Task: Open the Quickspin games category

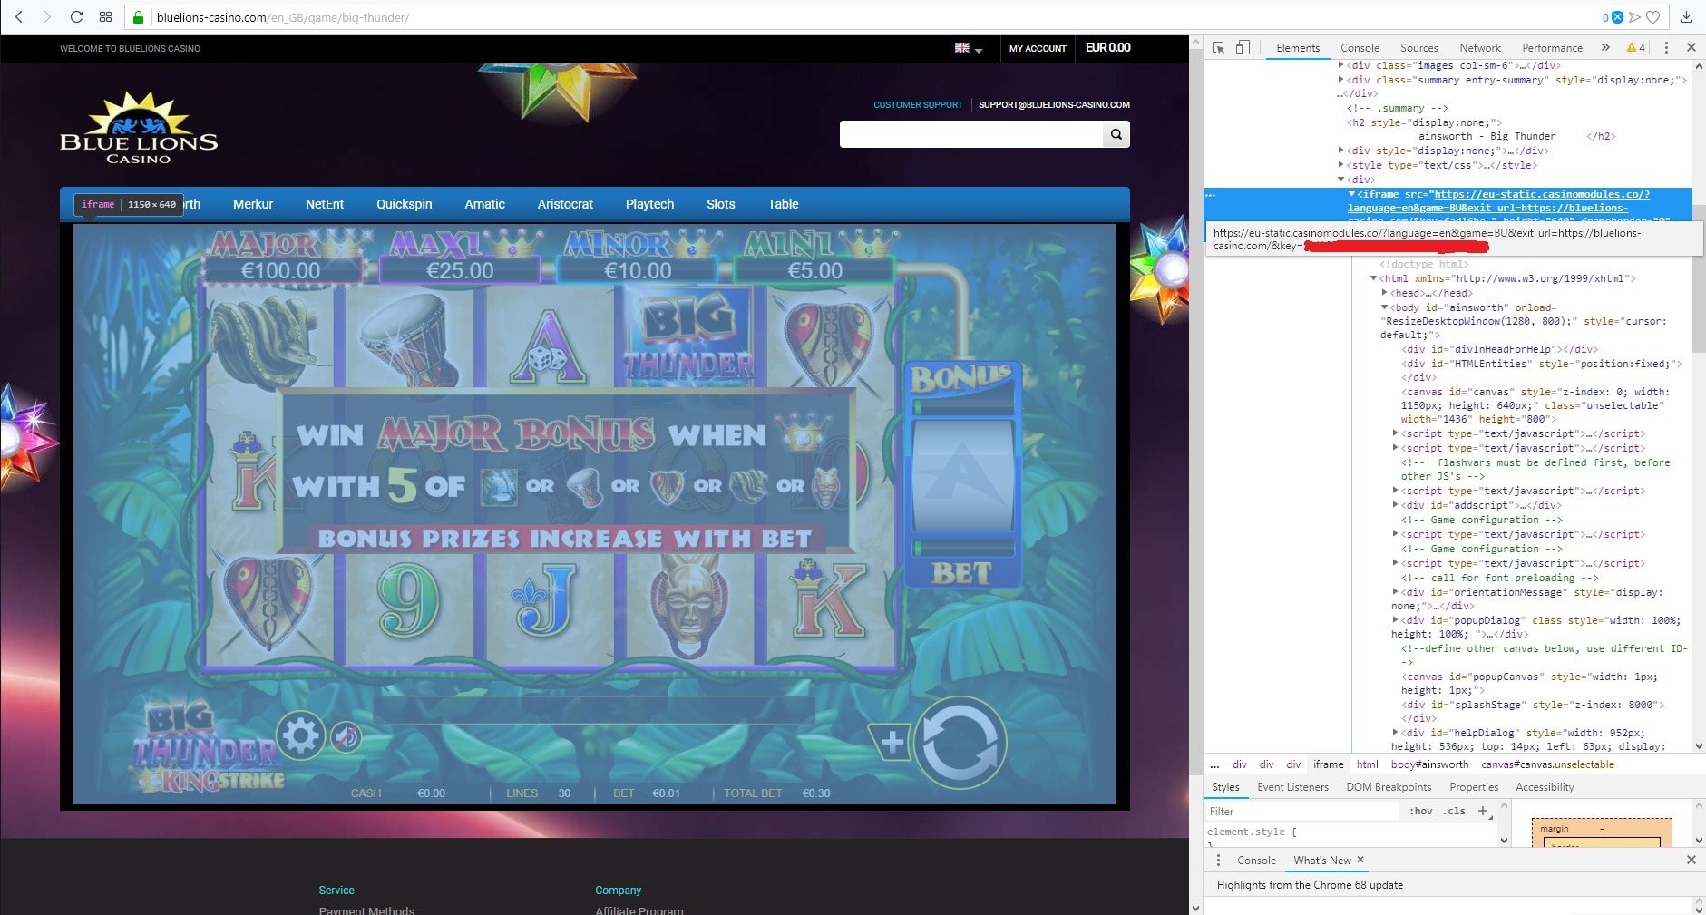Action: tap(405, 204)
